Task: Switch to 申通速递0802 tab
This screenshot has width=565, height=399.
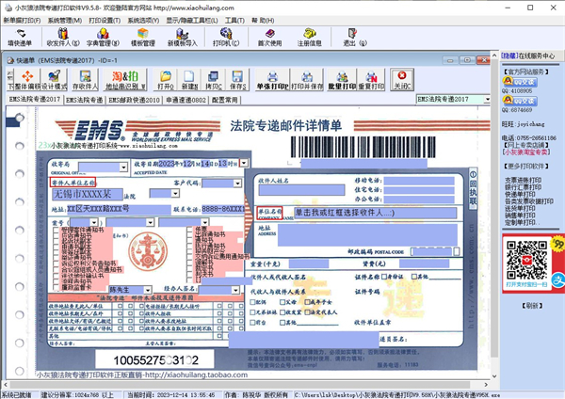Action: tap(186, 100)
